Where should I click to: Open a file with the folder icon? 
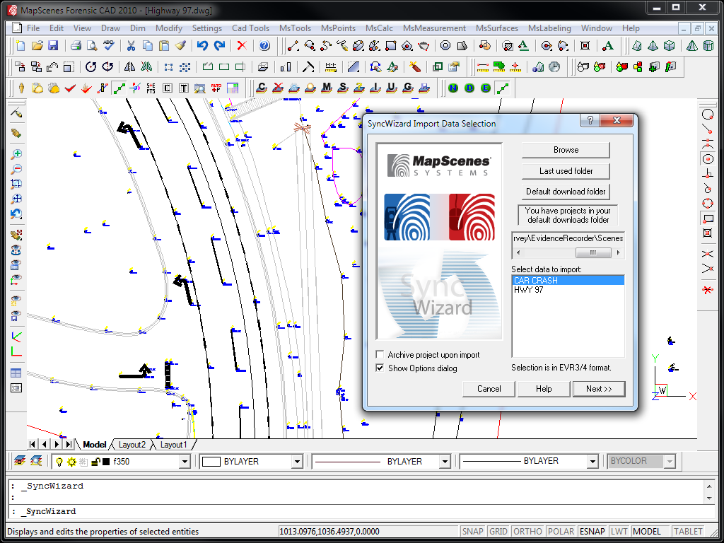pyautogui.click(x=37, y=46)
